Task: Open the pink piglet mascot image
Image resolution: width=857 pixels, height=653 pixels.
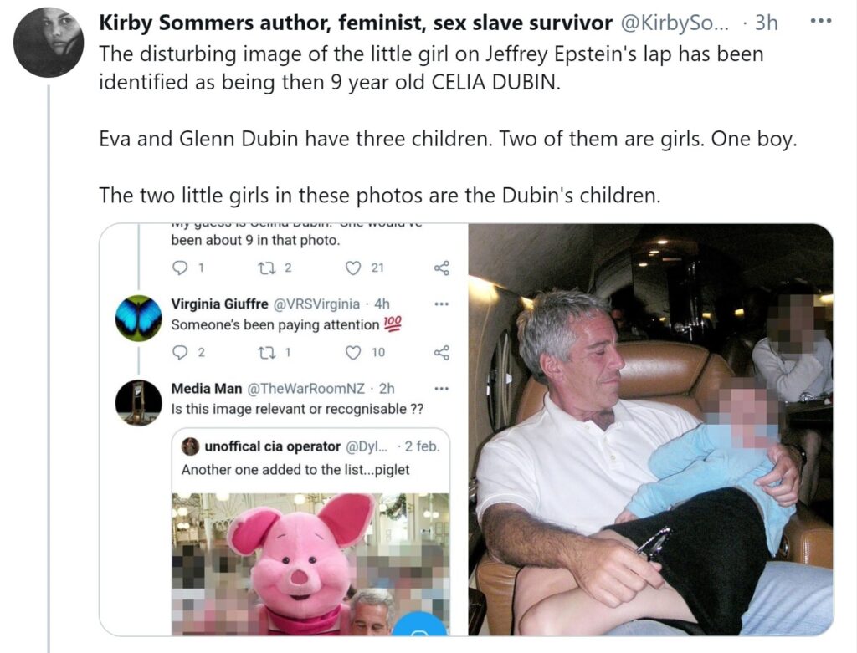Action: pos(310,564)
